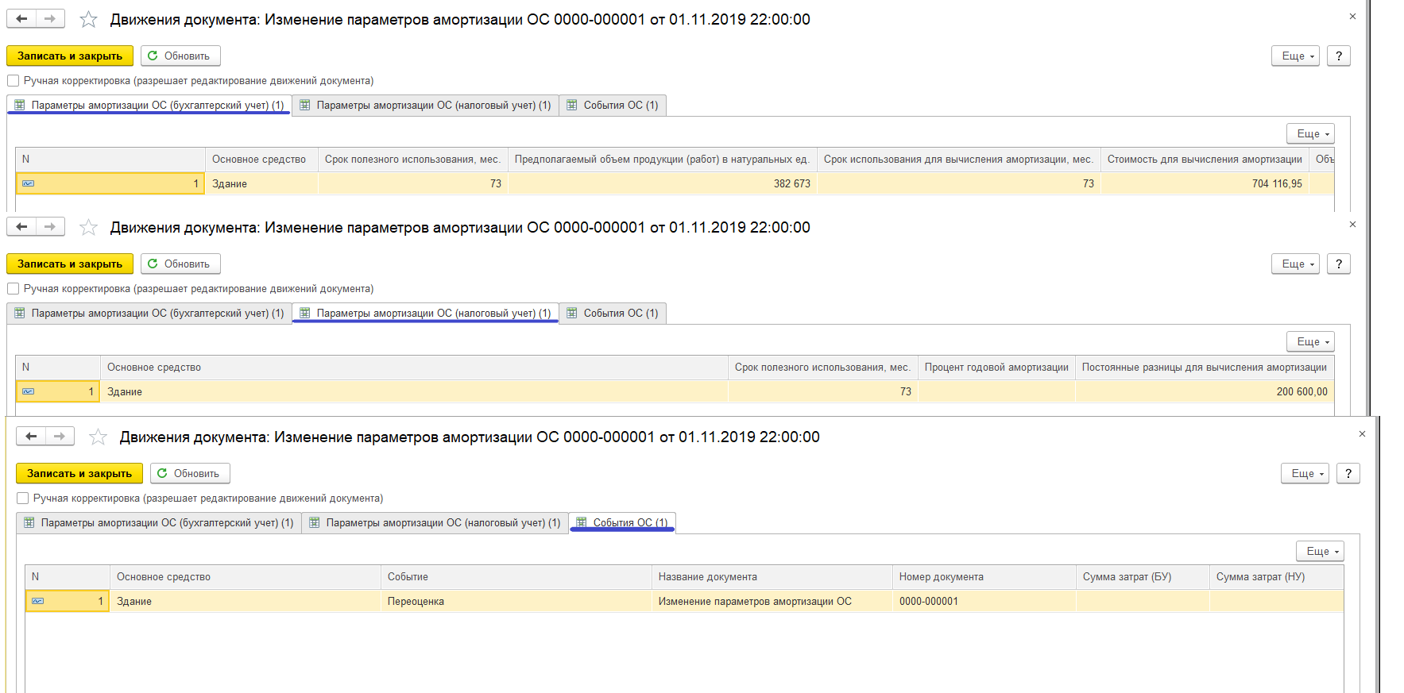Image resolution: width=1404 pixels, height=693 pixels.
Task: Select налоговый учет tab in bottom window
Action: (435, 522)
